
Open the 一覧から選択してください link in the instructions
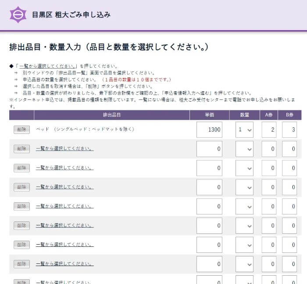[48, 66]
